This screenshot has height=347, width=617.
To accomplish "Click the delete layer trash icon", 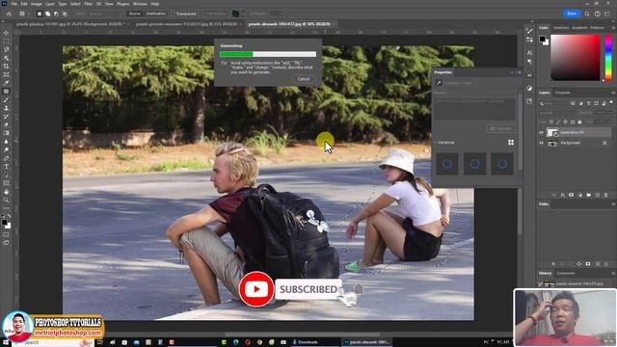I will point(606,195).
